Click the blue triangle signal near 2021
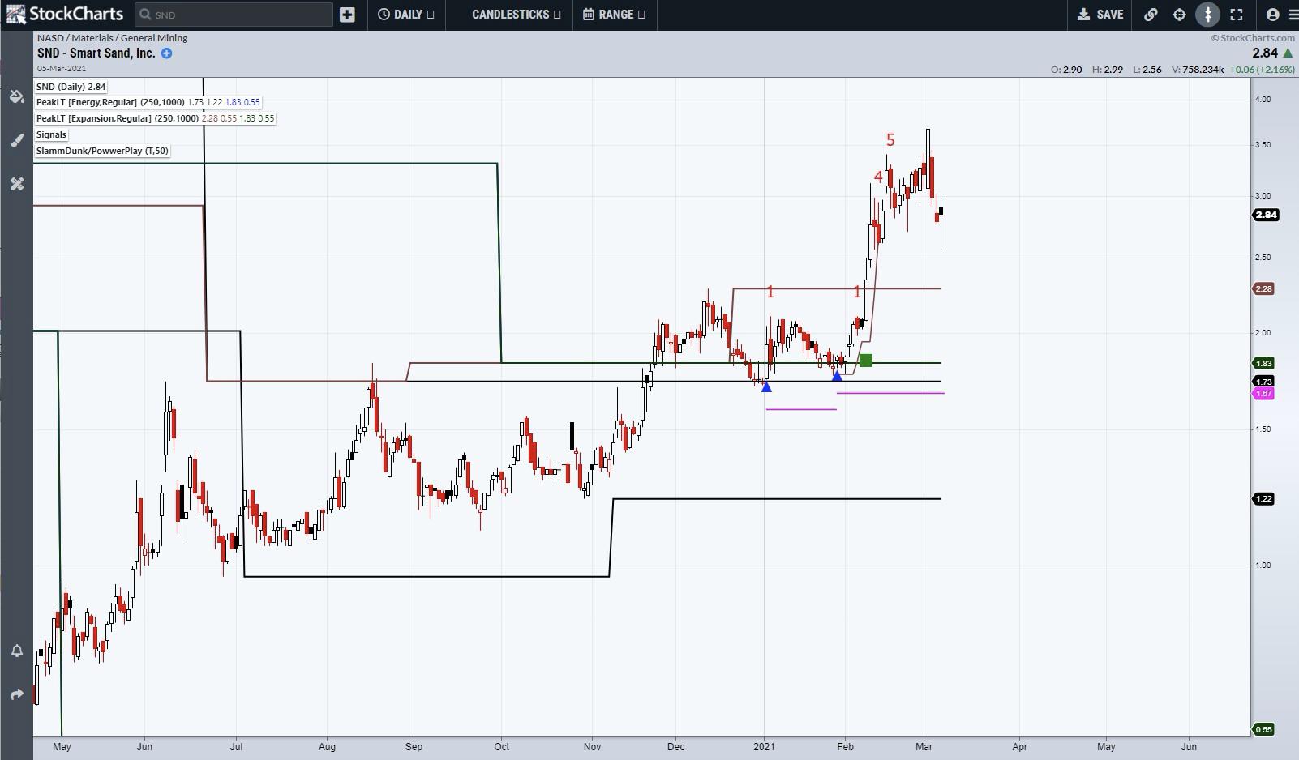Viewport: 1299px width, 760px height. pos(766,387)
